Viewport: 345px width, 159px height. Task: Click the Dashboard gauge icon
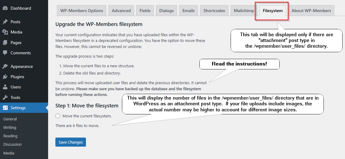[5, 8]
